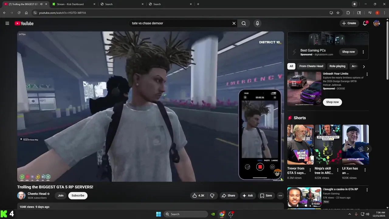The height and width of the screenshot is (219, 389).
Task: Open Cheeto Head channel avatar
Action: coord(21,196)
